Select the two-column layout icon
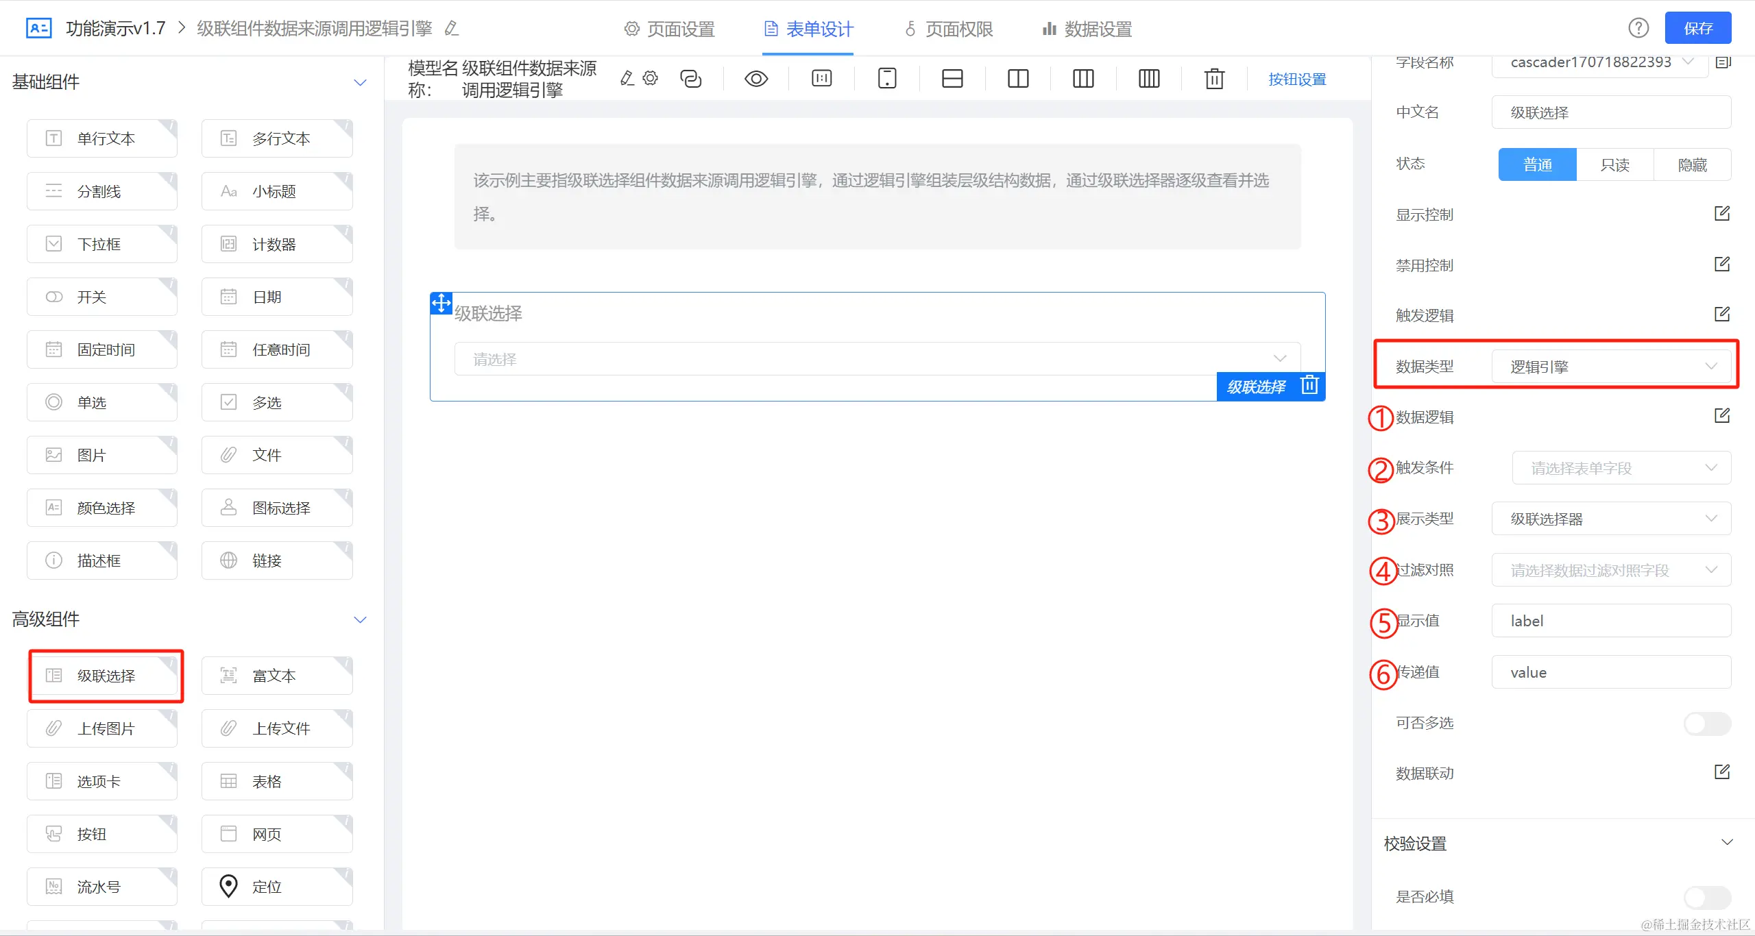 1017,79
